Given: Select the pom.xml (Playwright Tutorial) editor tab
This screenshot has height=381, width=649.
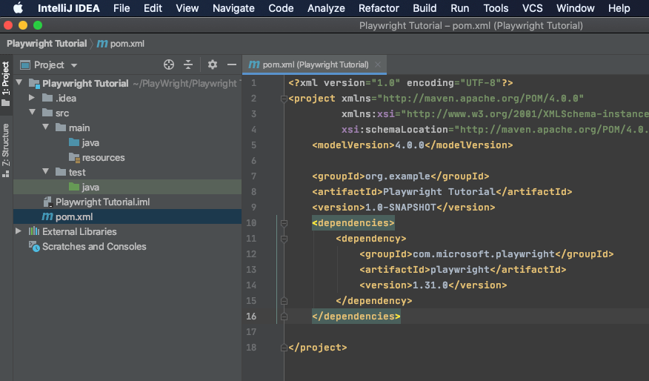Looking at the screenshot, I should coord(315,64).
